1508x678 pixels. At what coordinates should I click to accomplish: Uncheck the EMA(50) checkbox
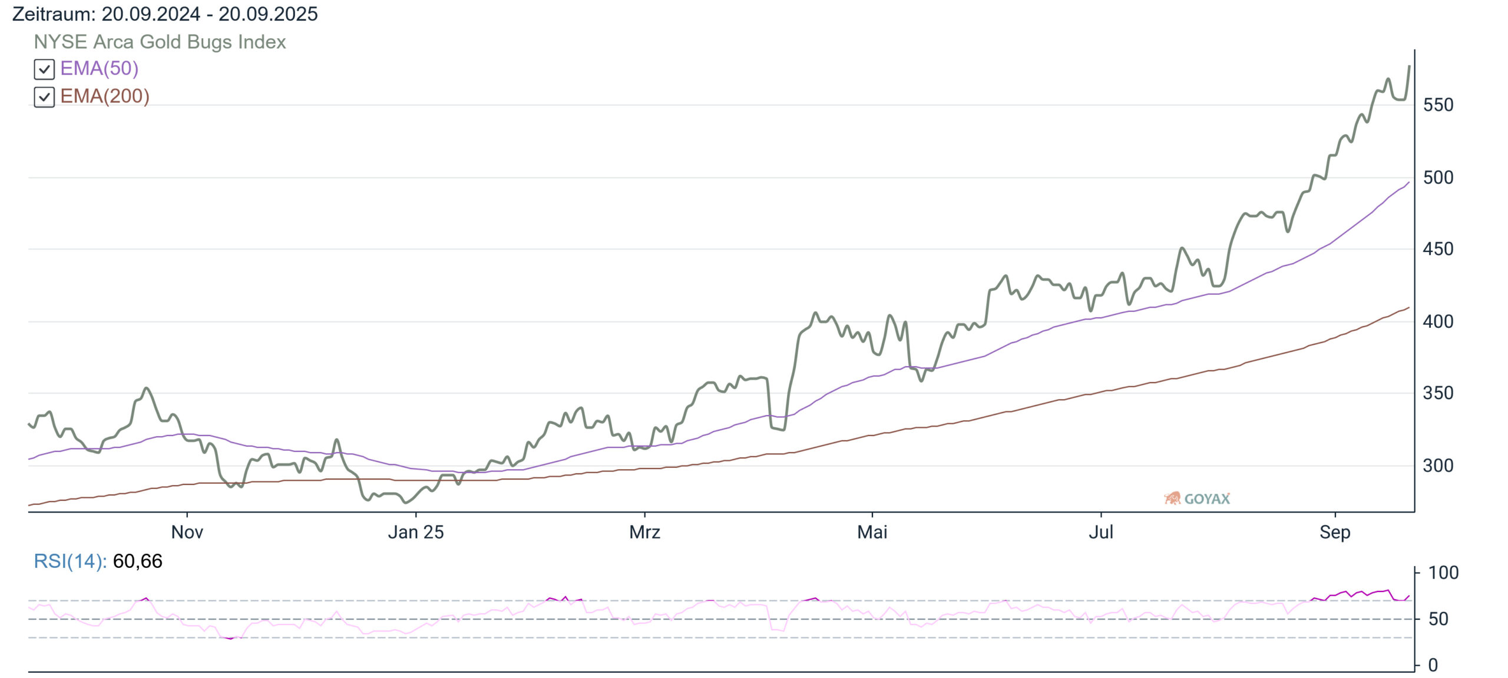[44, 69]
